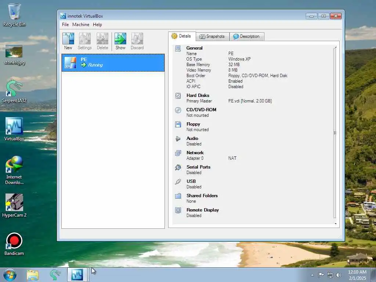This screenshot has width=376, height=282.
Task: Open the Help menu
Action: click(97, 25)
